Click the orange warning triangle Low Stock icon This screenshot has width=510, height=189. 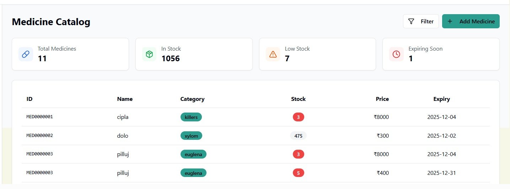tap(273, 54)
